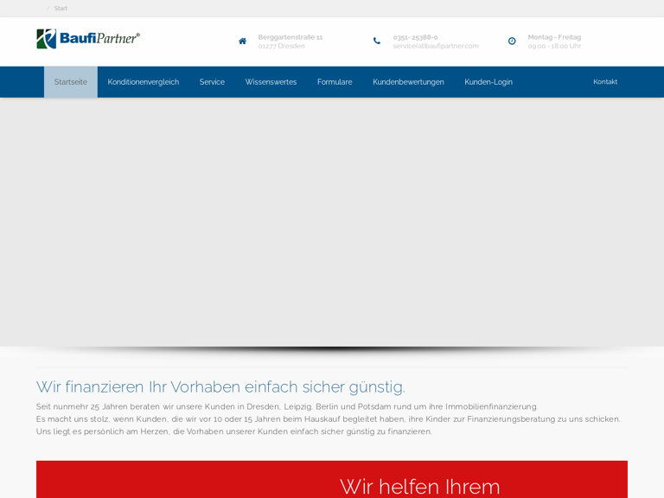This screenshot has height=498, width=664.
Task: Expand the Wissenswertes navigation menu
Action: tap(271, 82)
